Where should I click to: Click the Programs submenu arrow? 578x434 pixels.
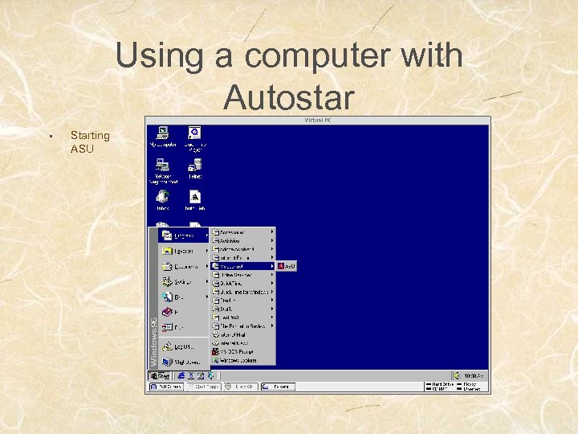tap(207, 235)
